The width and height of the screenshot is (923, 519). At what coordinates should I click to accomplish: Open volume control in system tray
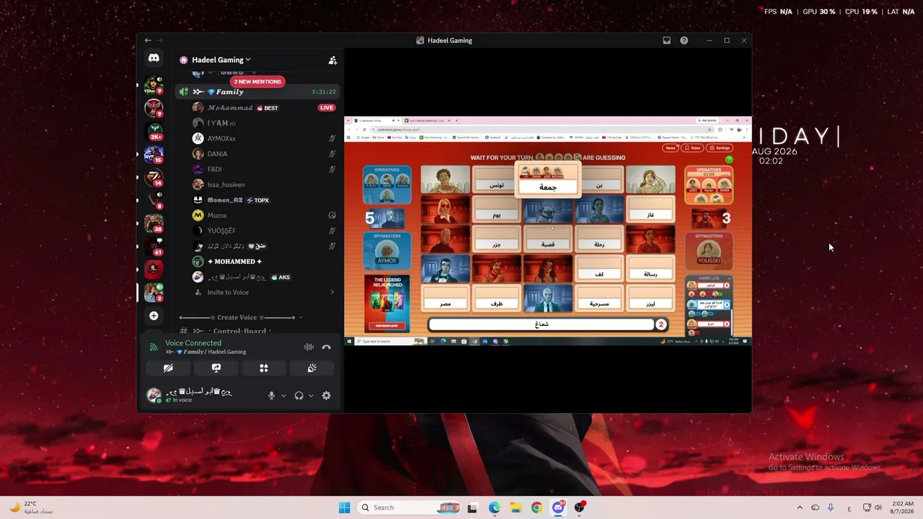point(878,507)
